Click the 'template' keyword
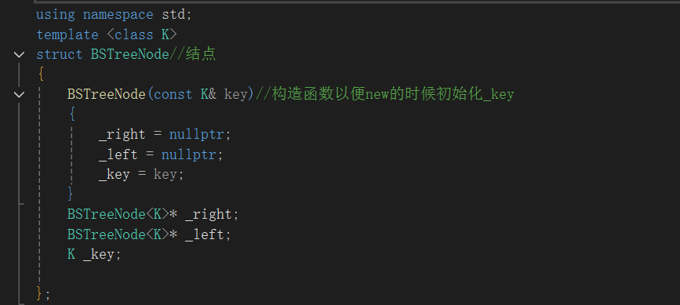This screenshot has width=680, height=305. tap(67, 34)
